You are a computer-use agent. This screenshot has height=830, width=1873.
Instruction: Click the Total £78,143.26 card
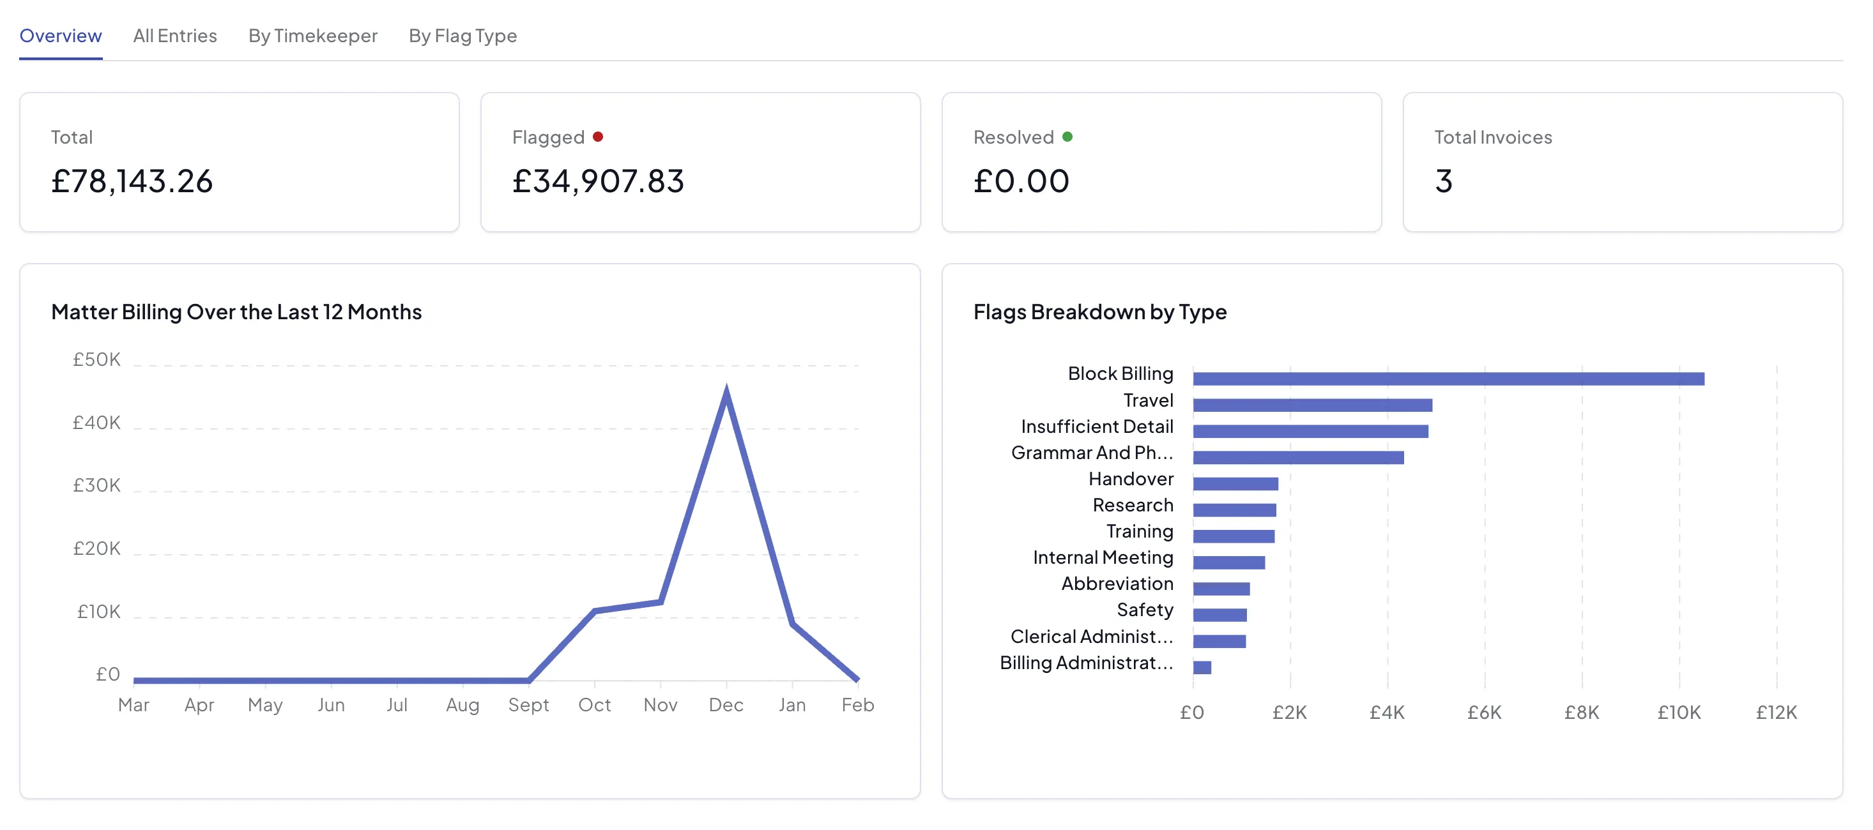(239, 162)
